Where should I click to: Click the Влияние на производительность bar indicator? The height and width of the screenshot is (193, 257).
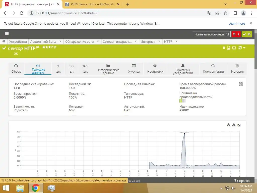[x=182, y=101]
